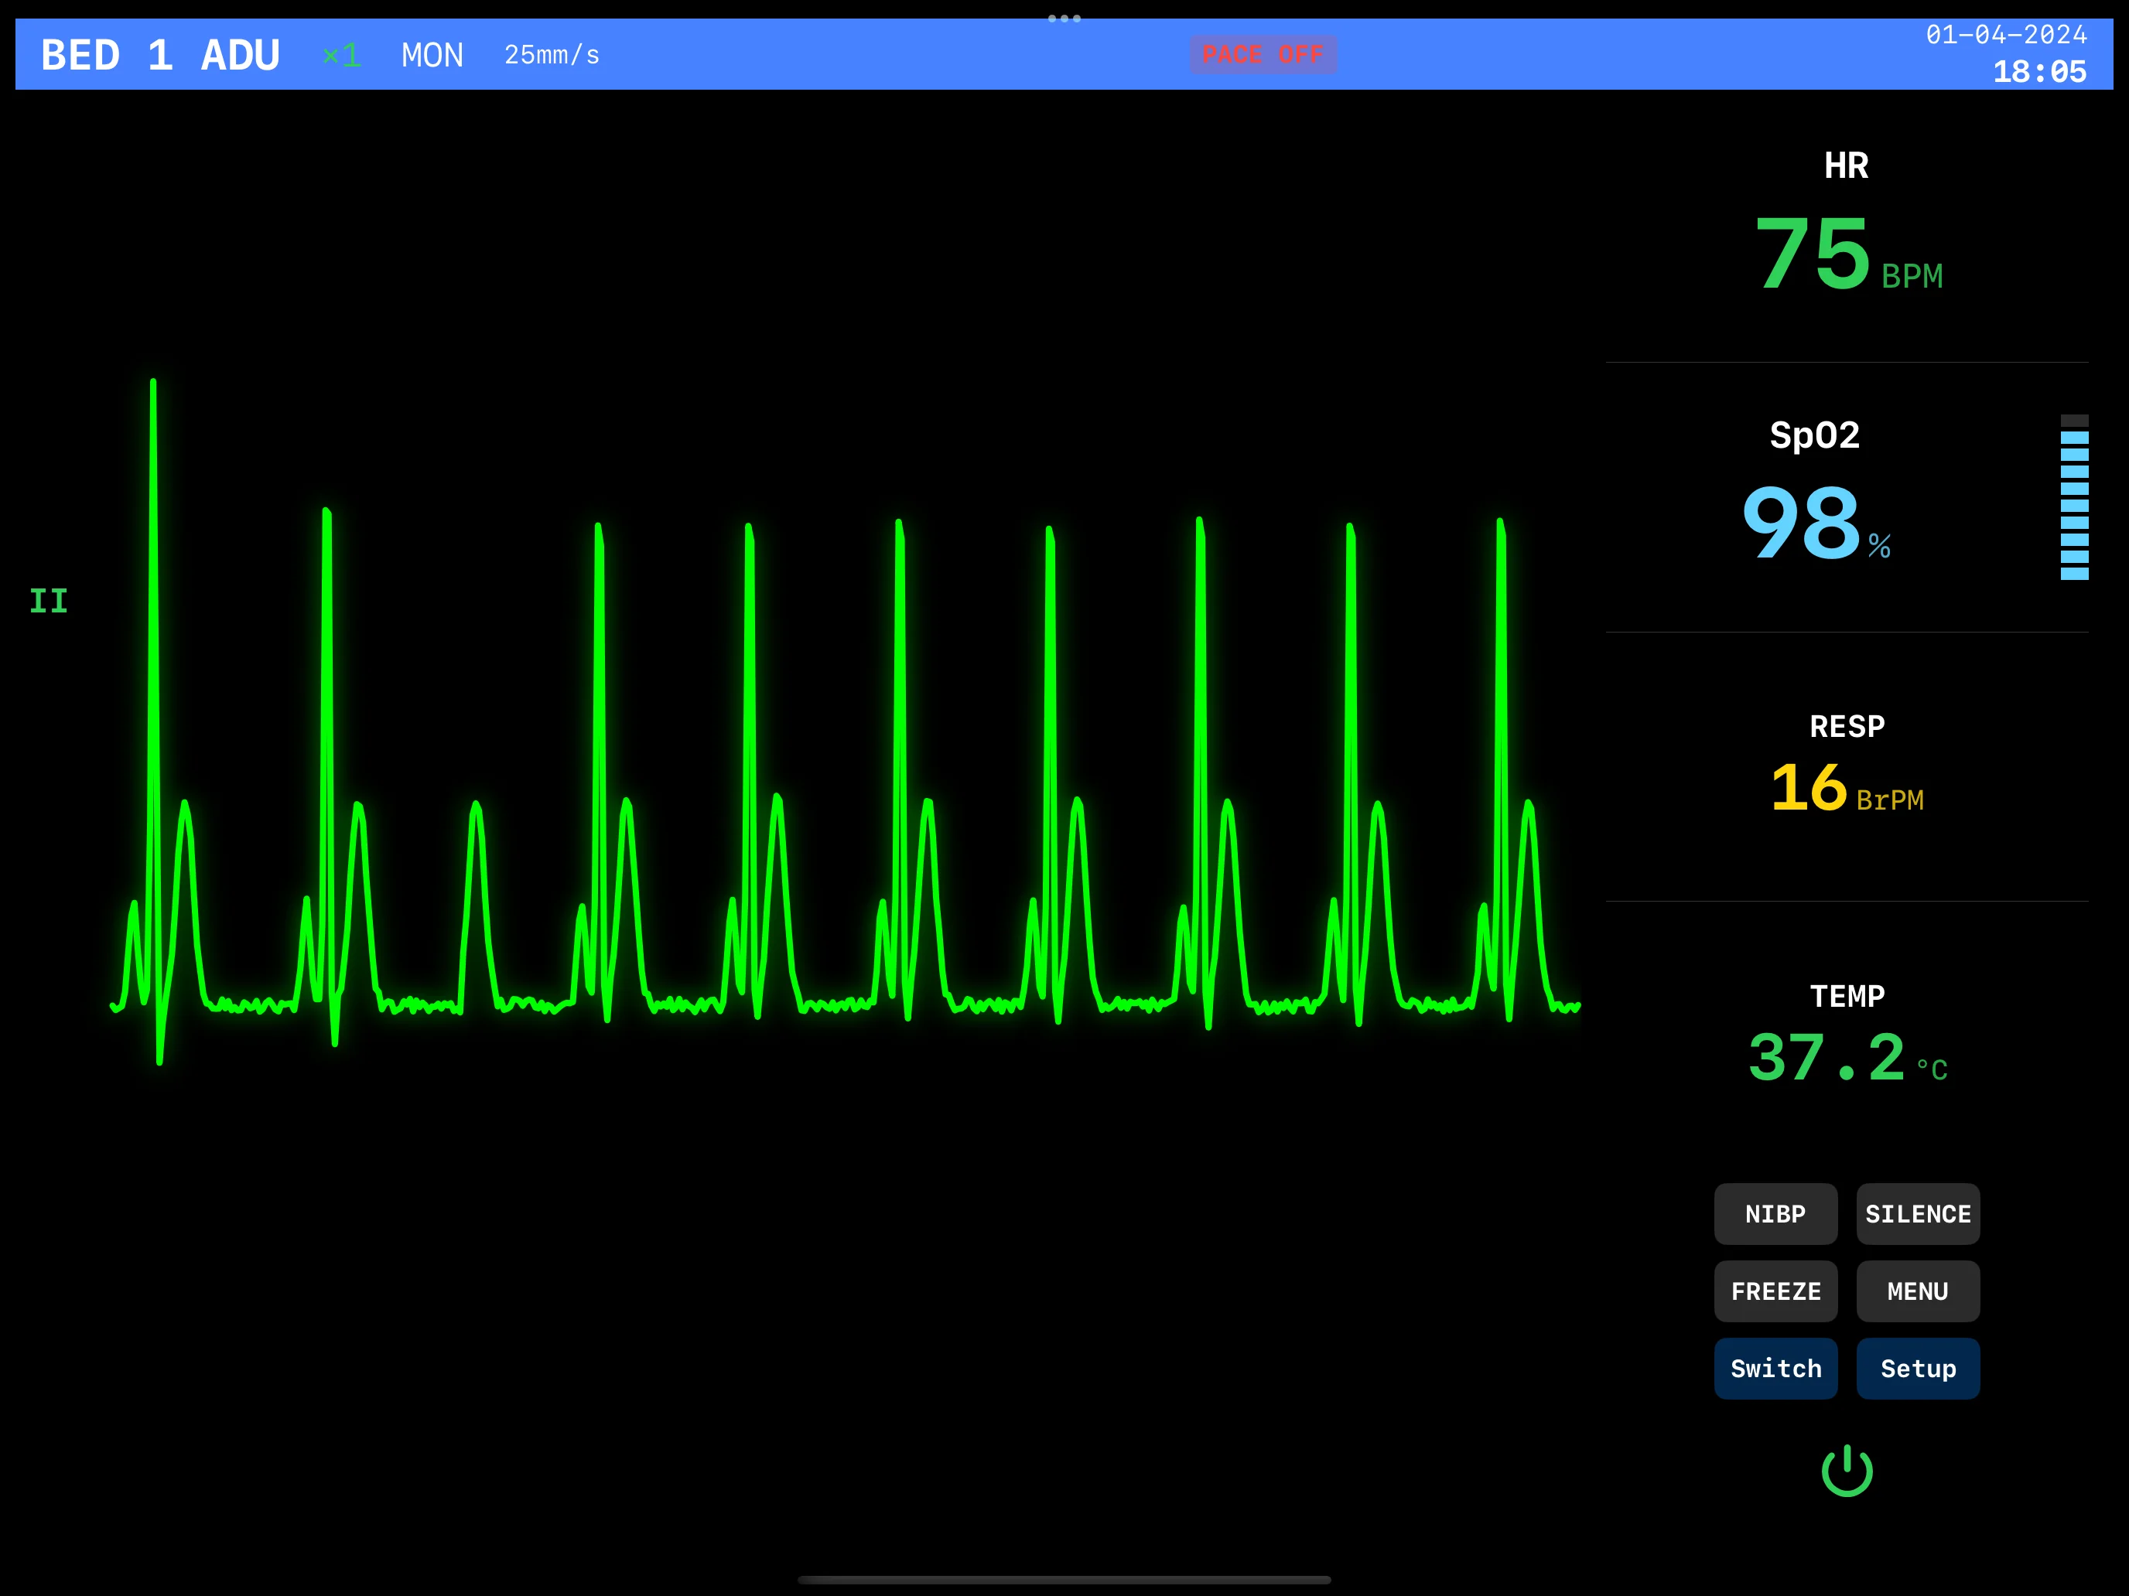This screenshot has width=2129, height=1596.
Task: Open the MENU button
Action: tap(1919, 1291)
